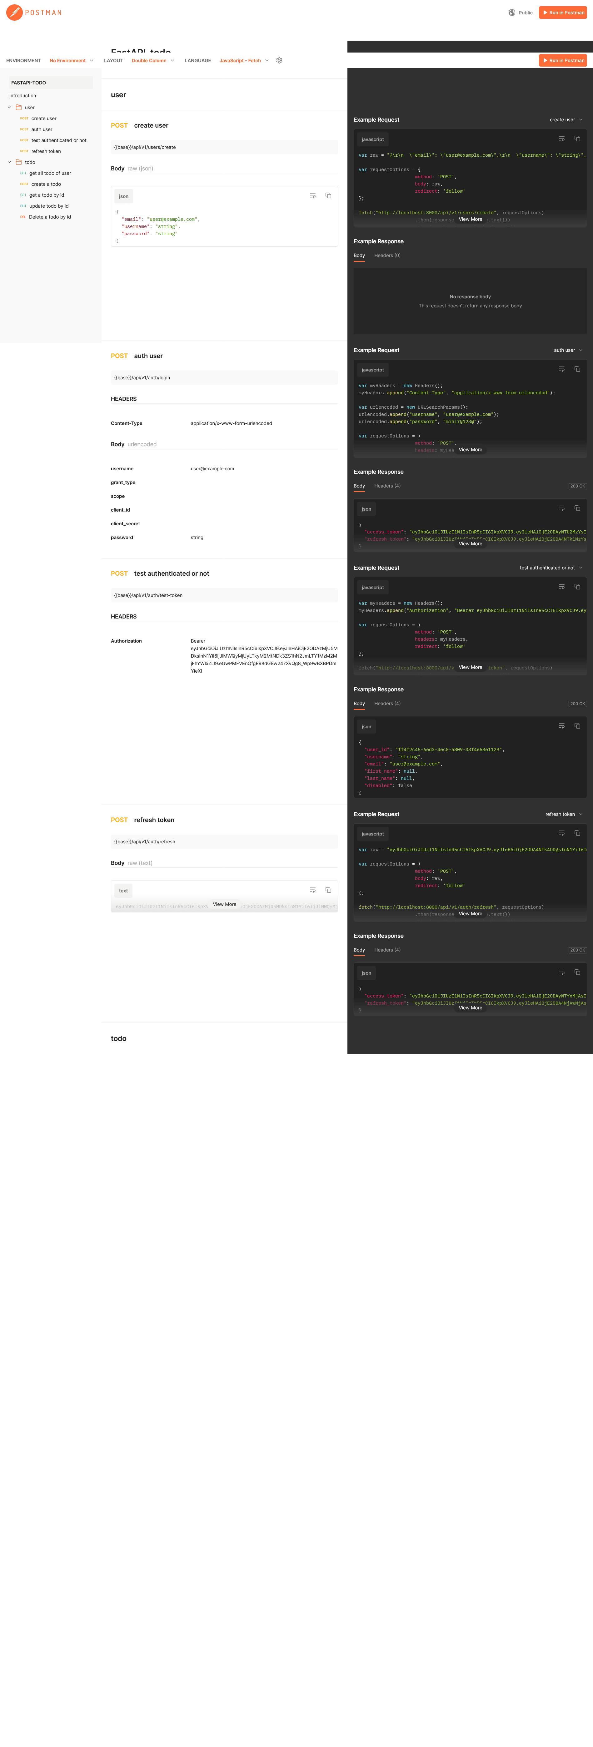Image resolution: width=593 pixels, height=1747 pixels.
Task: Switch to Headers (4) tab in auth user response
Action: click(387, 486)
